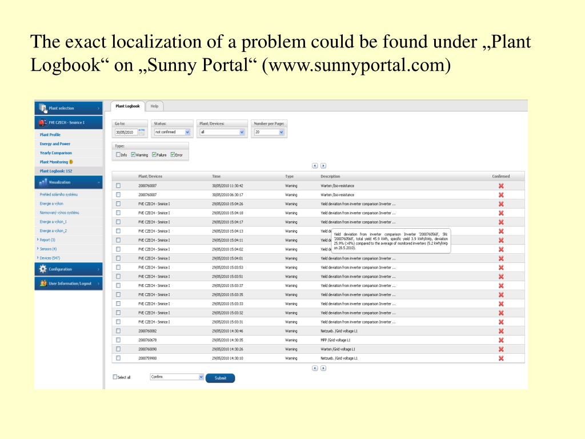
Task: Sort by the Time column header
Action: pos(217,176)
